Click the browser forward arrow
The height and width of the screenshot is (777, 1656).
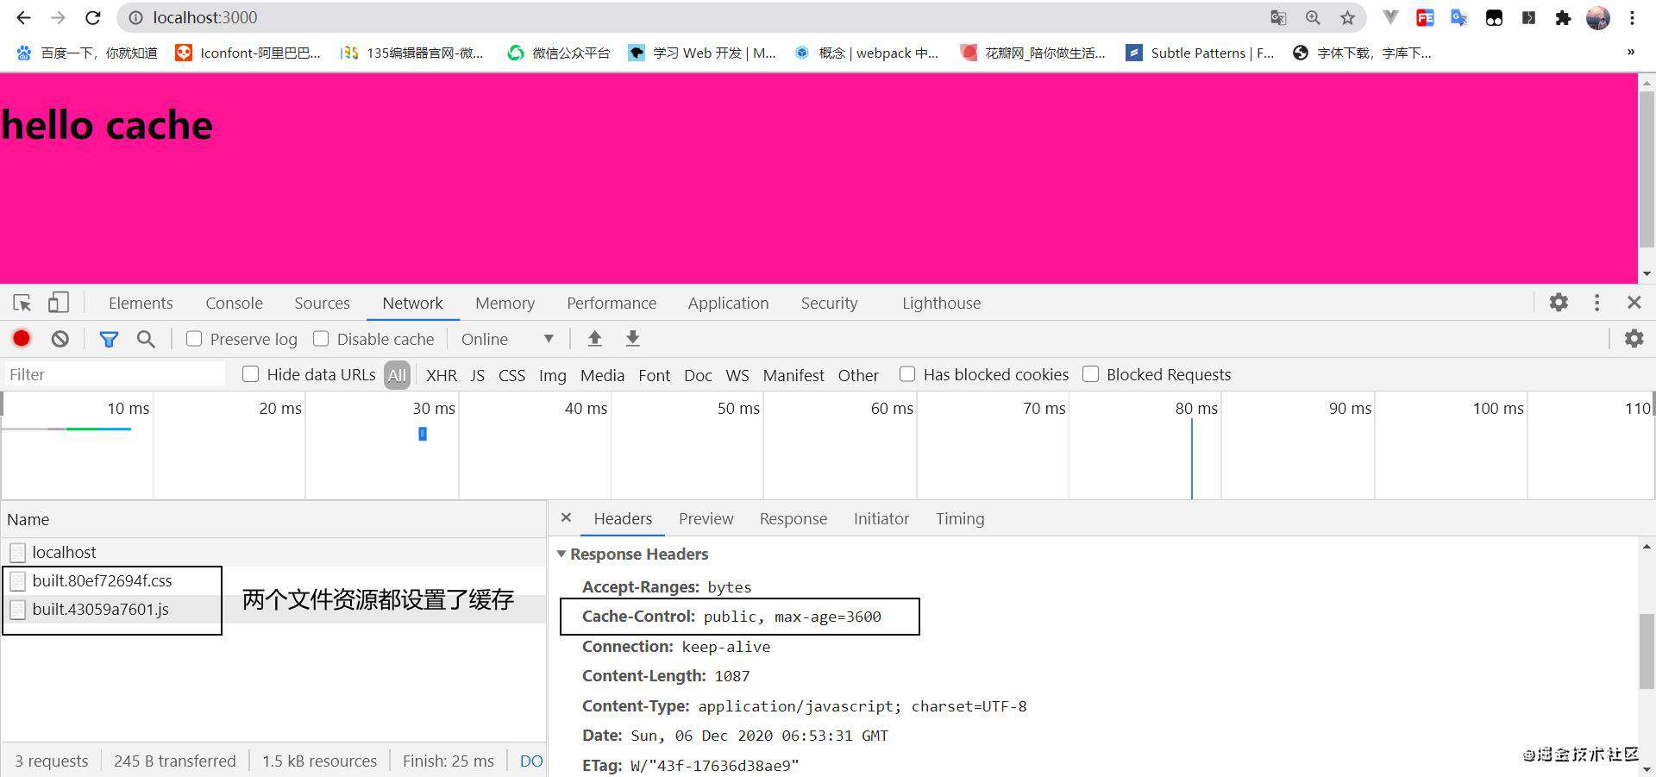coord(58,17)
